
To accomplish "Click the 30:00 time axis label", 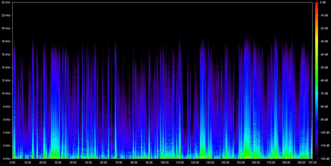I will [x=58, y=162].
